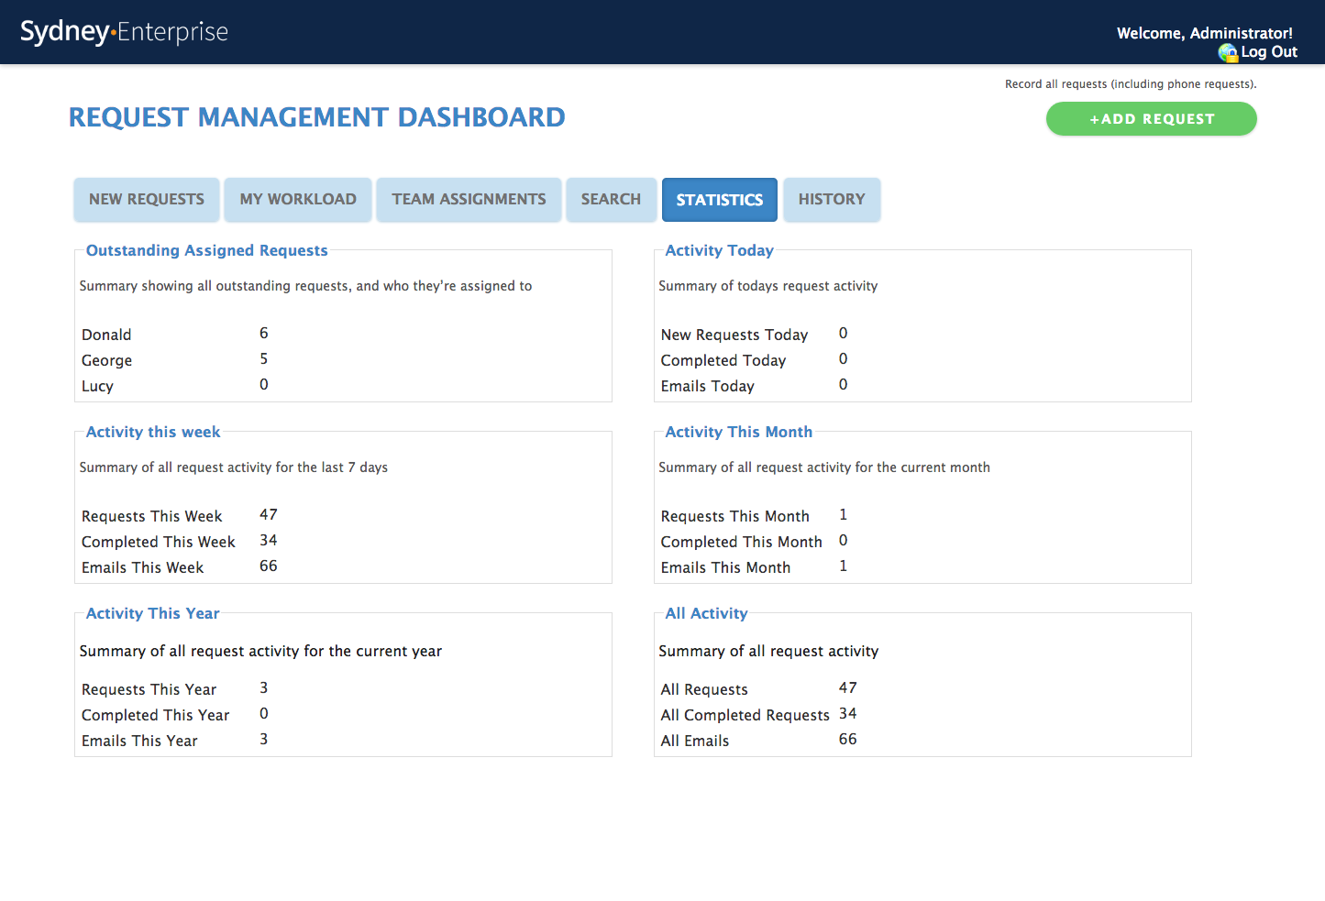Open the My Workload tab

pyautogui.click(x=297, y=199)
